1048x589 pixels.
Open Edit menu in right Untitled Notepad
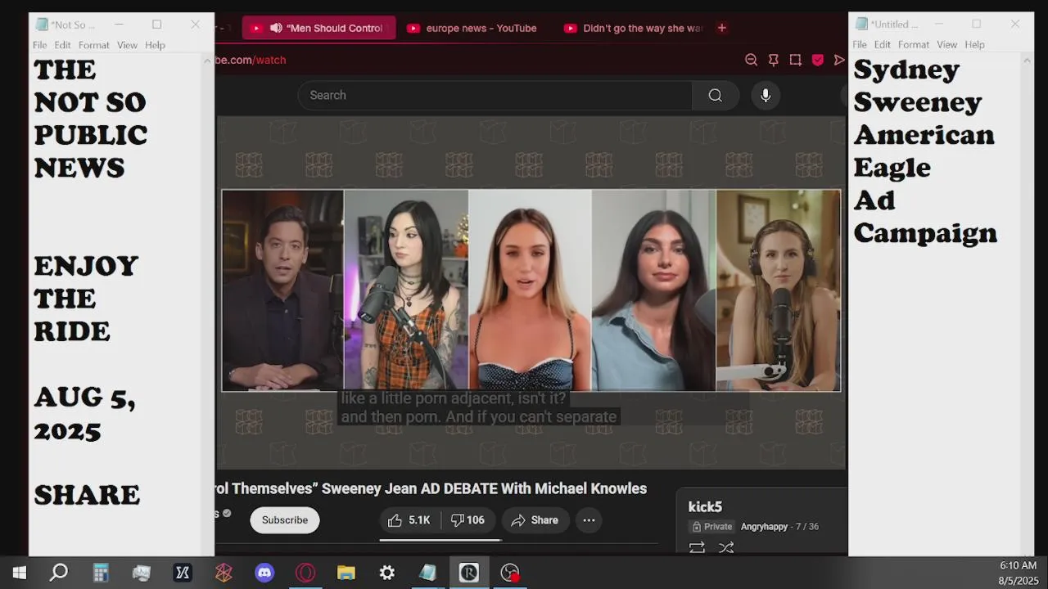883,44
